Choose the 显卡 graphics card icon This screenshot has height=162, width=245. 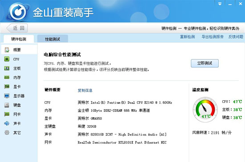click(x=7, y=87)
